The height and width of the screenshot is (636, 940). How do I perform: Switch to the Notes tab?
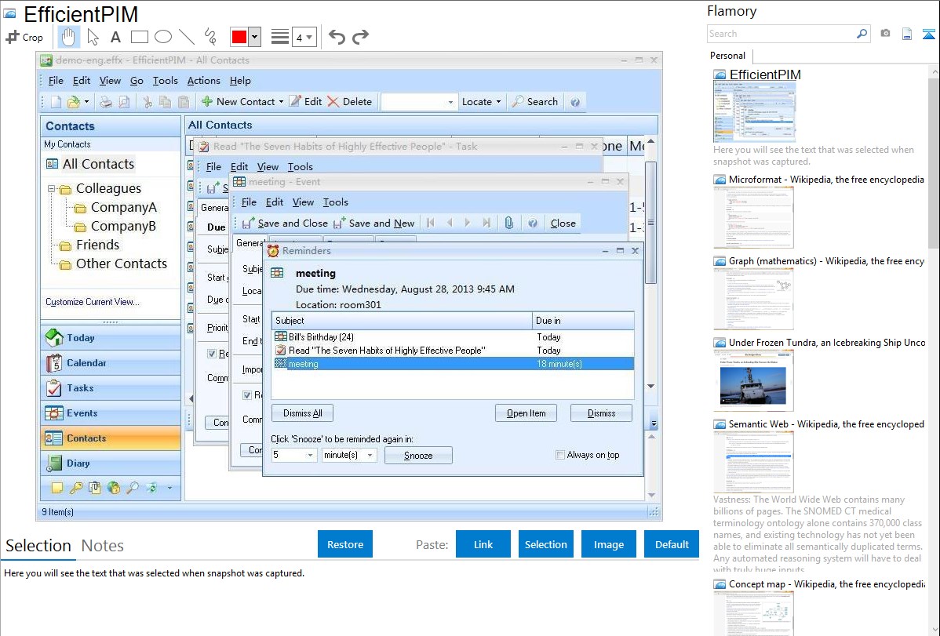click(103, 546)
